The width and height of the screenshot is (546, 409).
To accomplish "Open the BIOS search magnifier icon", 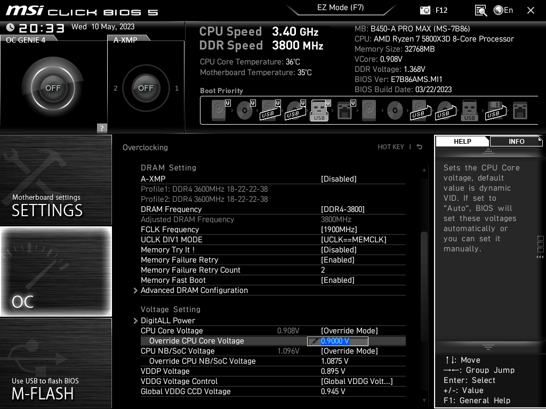I will (480, 10).
